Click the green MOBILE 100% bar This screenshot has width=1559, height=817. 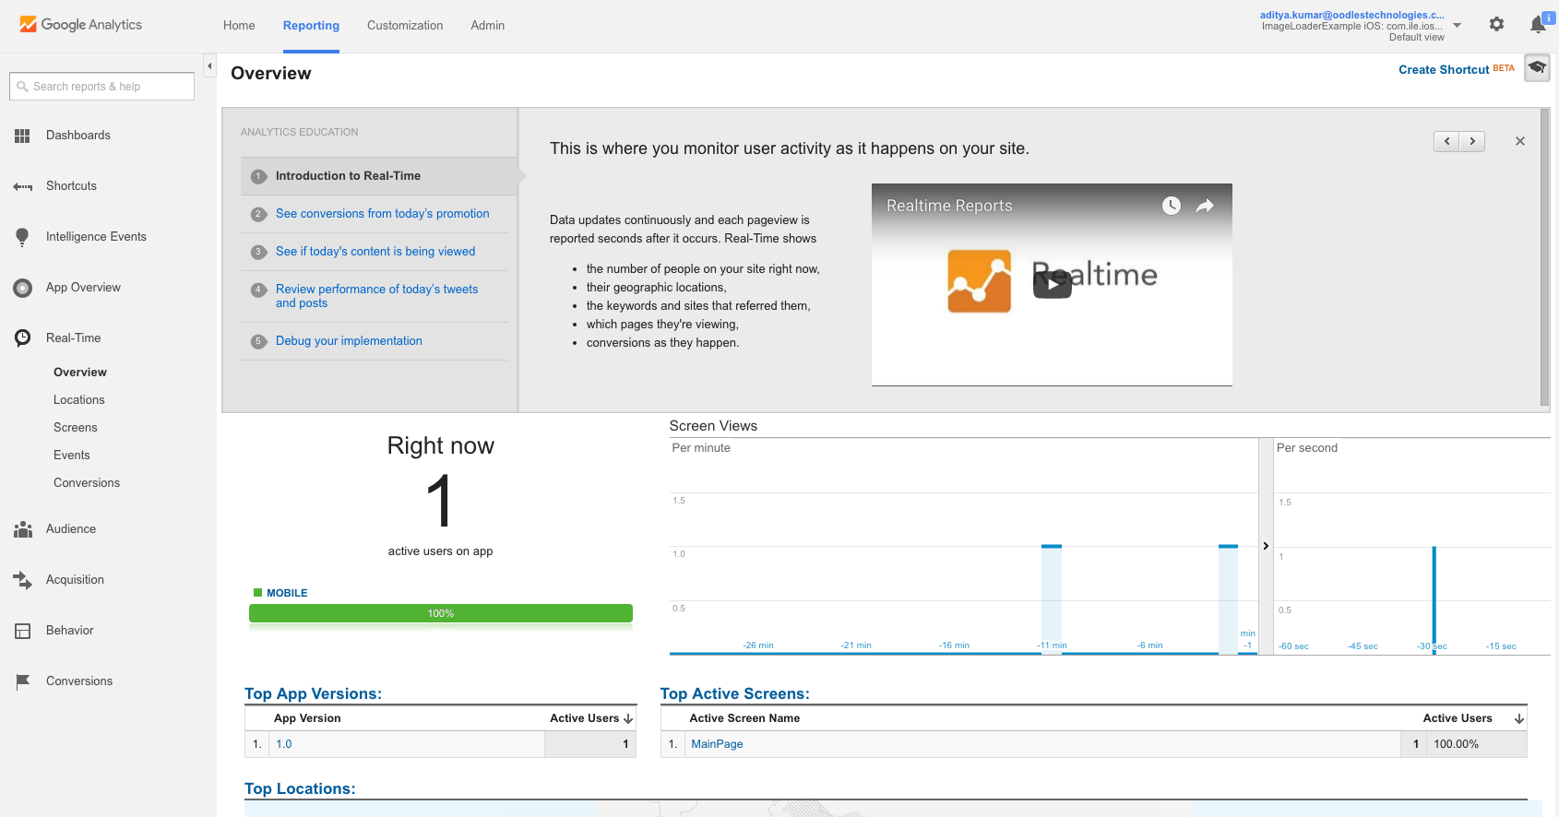441,613
